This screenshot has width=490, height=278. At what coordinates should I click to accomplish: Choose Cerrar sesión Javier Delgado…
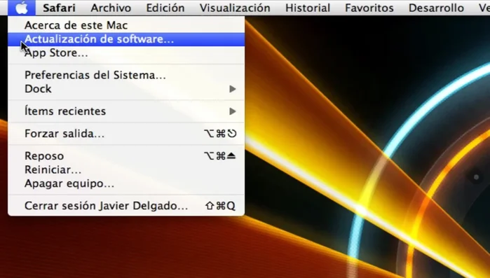126,206
